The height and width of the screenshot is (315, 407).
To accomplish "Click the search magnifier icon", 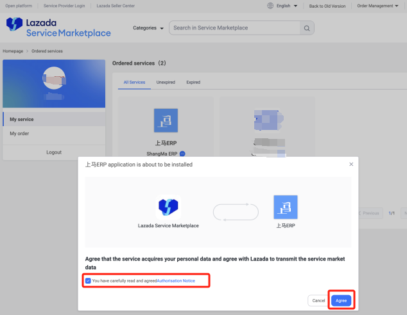I will tap(307, 28).
